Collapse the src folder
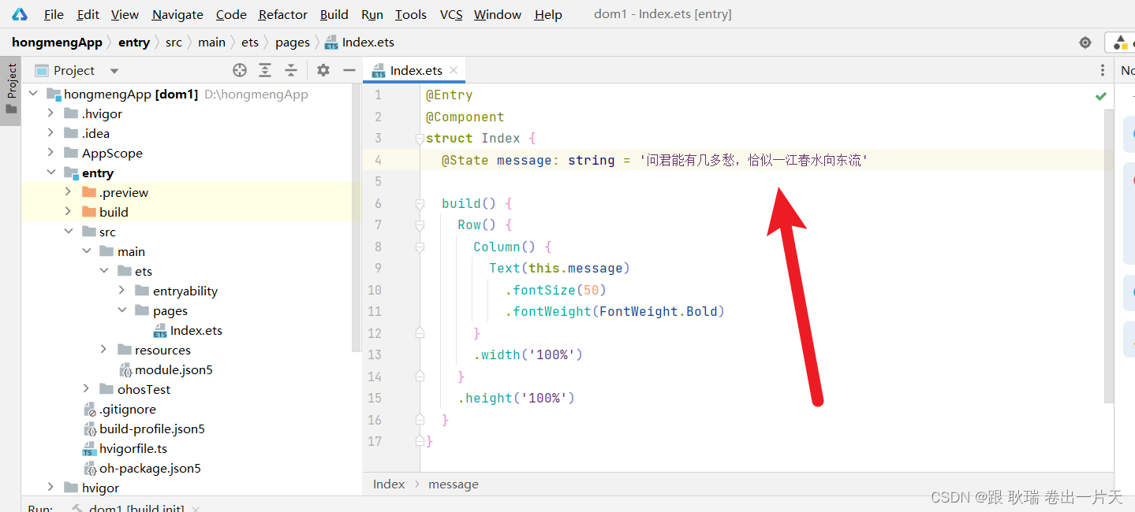The image size is (1135, 512). coord(69,232)
